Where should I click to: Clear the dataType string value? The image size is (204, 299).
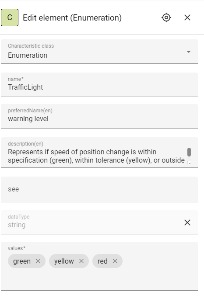(187, 223)
